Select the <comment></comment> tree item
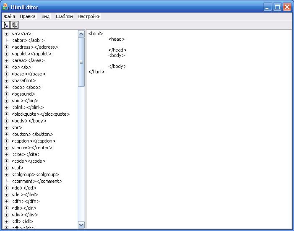 [37, 181]
